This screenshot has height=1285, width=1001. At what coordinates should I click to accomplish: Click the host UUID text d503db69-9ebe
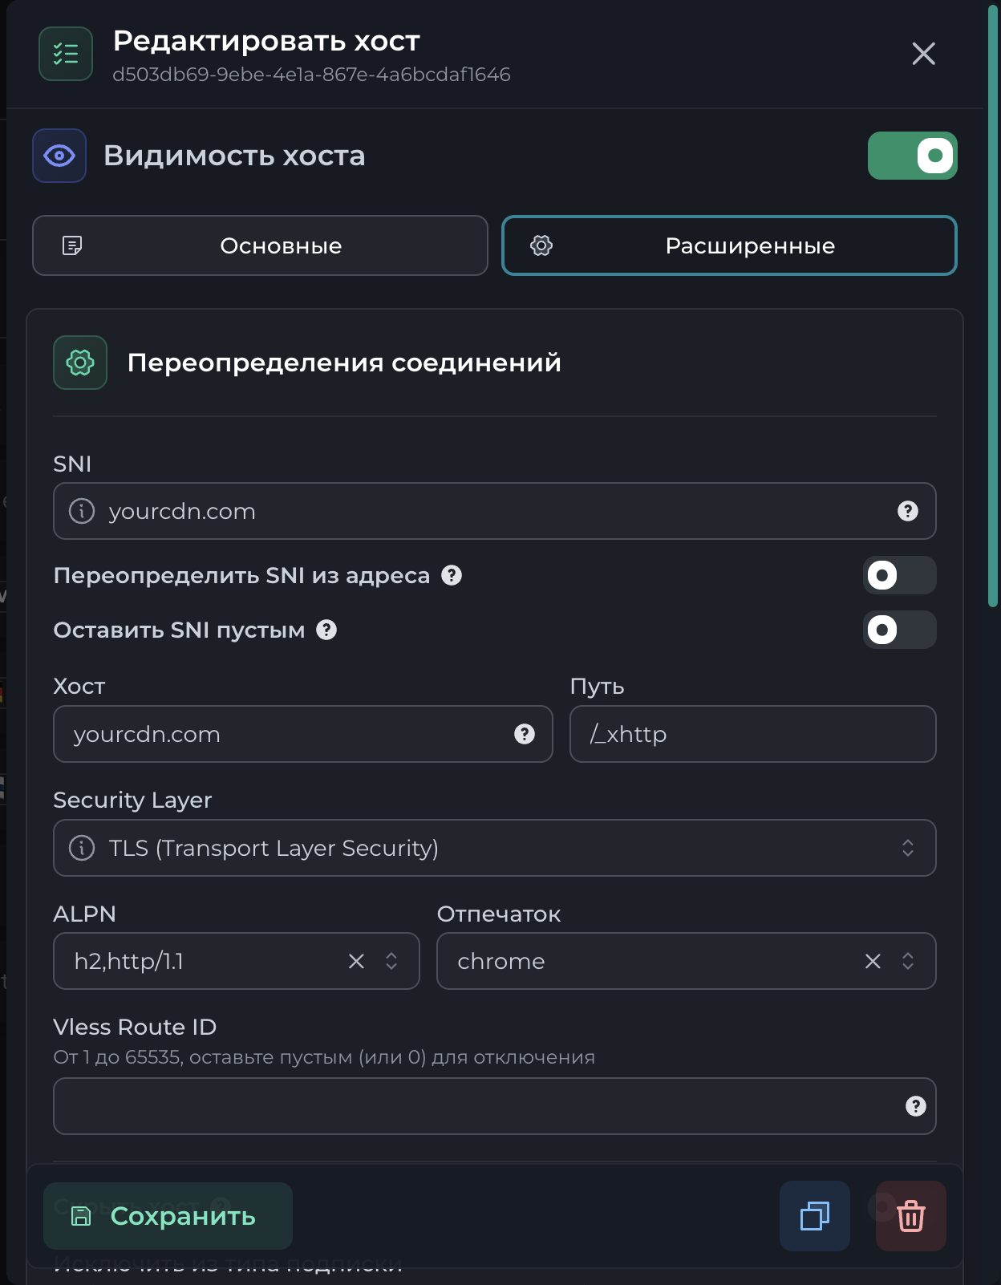(x=311, y=75)
